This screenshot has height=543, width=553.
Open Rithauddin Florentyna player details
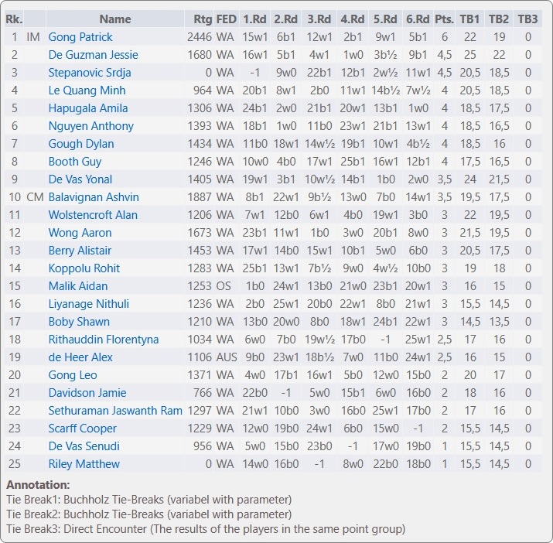pos(103,339)
